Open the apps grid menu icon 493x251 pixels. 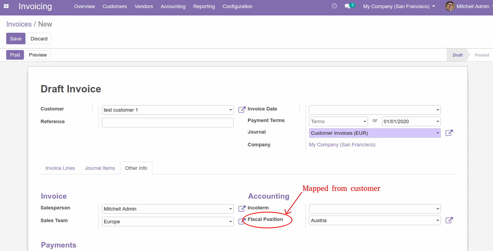click(6, 6)
